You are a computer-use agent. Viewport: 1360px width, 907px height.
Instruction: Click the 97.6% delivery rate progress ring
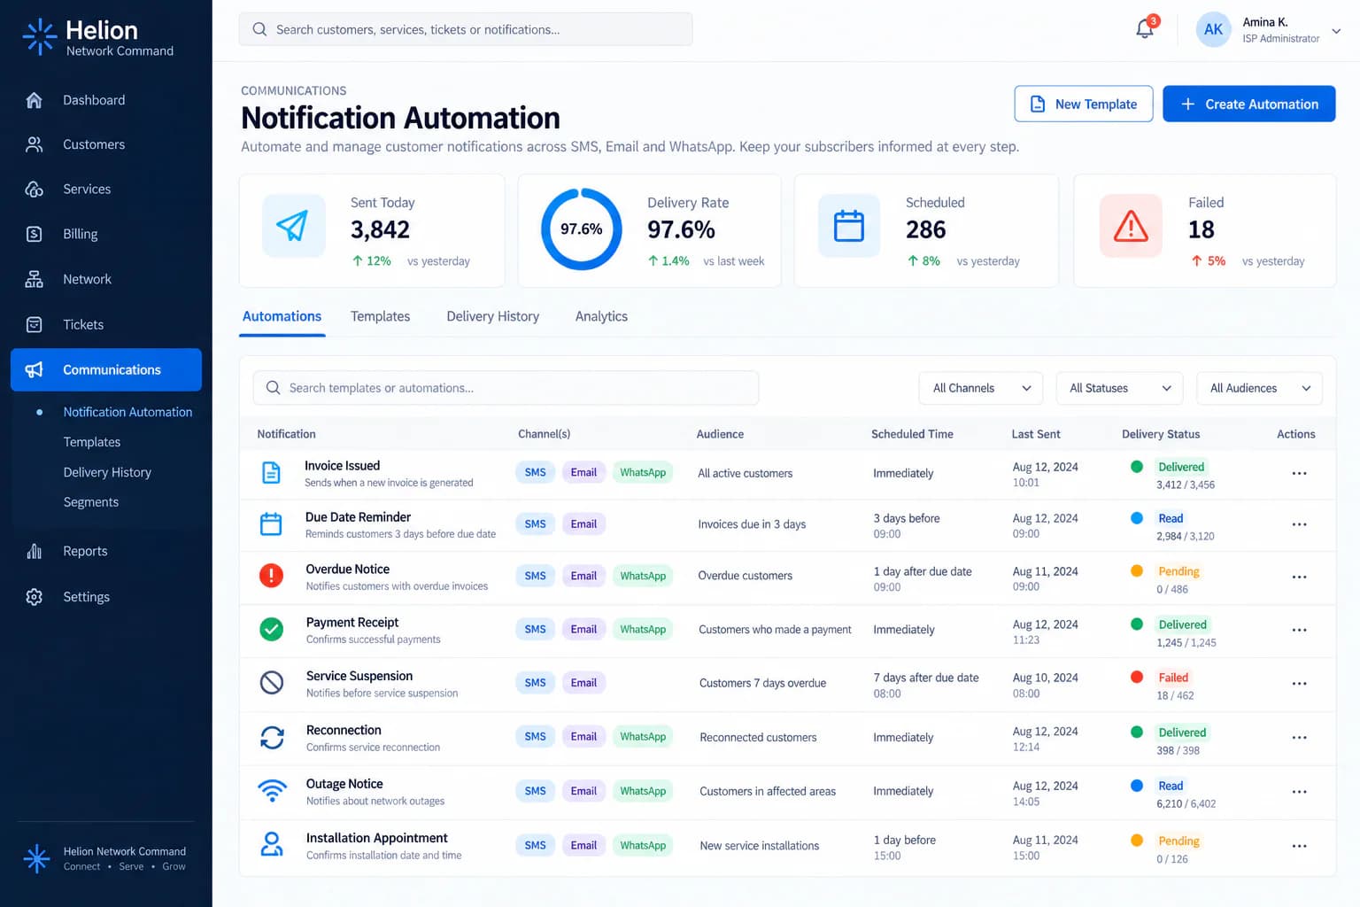[x=582, y=229]
